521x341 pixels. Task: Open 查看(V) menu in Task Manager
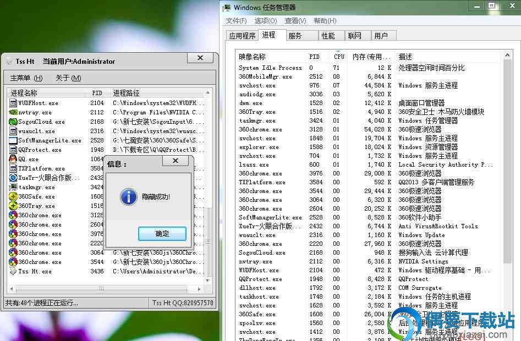pyautogui.click(x=295, y=21)
